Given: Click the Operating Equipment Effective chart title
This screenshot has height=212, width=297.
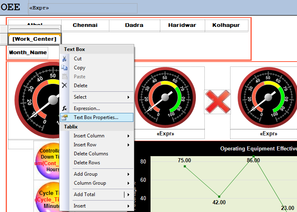Looking at the screenshot, I should coord(258,148).
